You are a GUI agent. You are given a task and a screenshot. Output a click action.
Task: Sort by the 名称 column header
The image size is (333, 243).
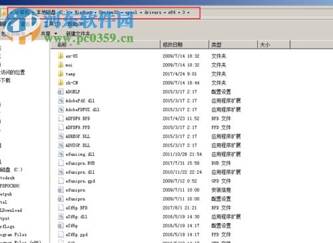click(x=105, y=45)
